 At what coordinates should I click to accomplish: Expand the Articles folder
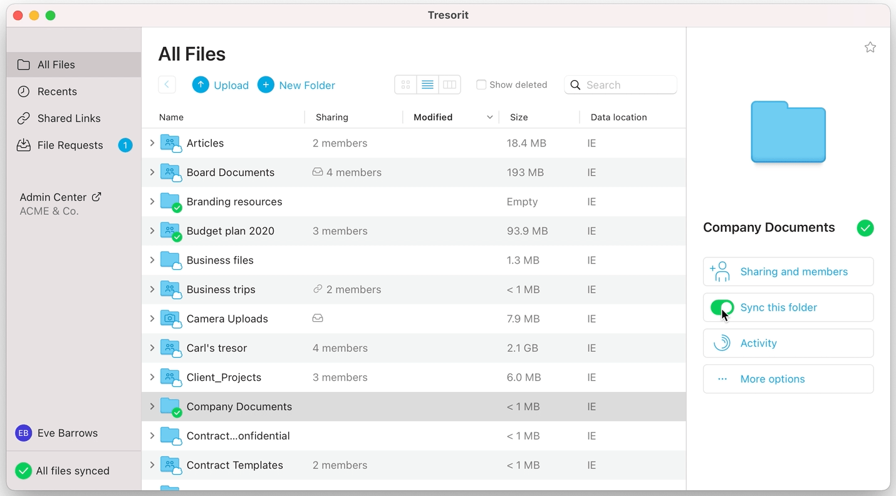click(152, 143)
